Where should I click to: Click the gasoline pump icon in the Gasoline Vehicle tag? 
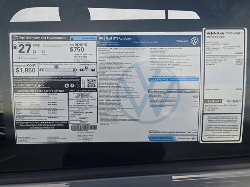pyautogui.click(x=72, y=38)
